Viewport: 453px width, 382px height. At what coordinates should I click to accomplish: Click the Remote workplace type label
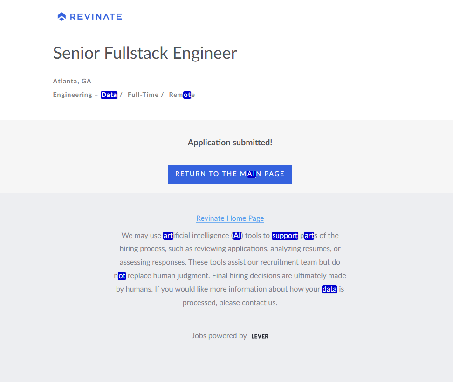182,95
